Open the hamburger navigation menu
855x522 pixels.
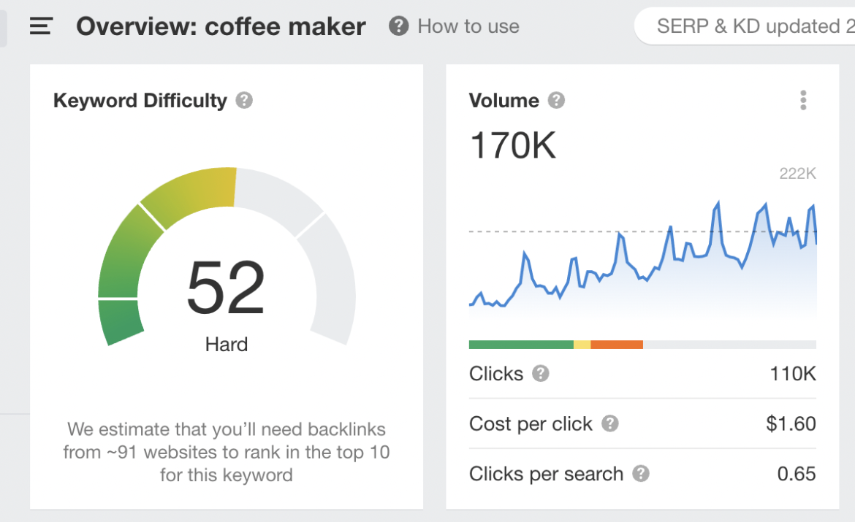point(40,26)
